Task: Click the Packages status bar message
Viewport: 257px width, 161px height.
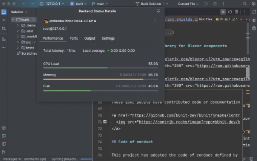Action: coord(25,159)
